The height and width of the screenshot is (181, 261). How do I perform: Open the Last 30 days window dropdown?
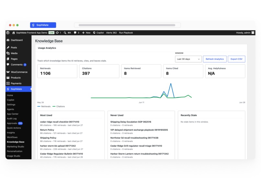tap(188, 59)
